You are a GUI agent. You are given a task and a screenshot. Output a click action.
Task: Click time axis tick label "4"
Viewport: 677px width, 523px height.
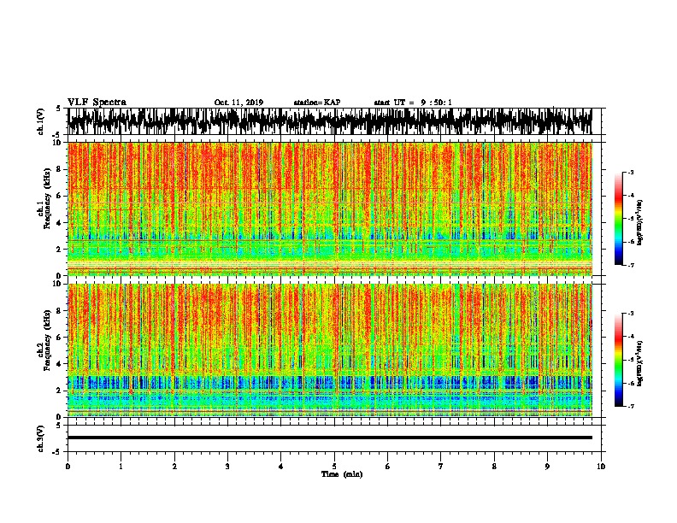[280, 467]
